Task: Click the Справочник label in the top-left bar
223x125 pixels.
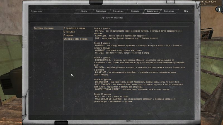Action: (36, 11)
